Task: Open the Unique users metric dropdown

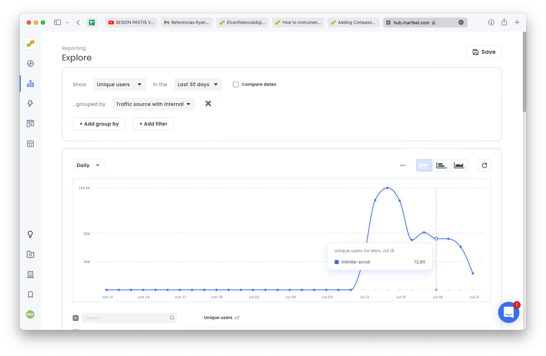Action: click(120, 84)
